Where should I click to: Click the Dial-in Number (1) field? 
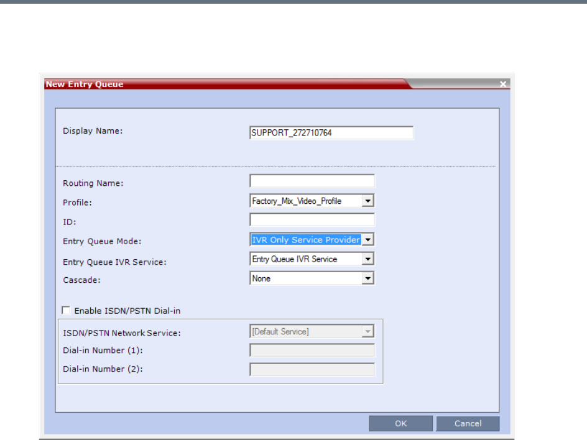pyautogui.click(x=312, y=351)
